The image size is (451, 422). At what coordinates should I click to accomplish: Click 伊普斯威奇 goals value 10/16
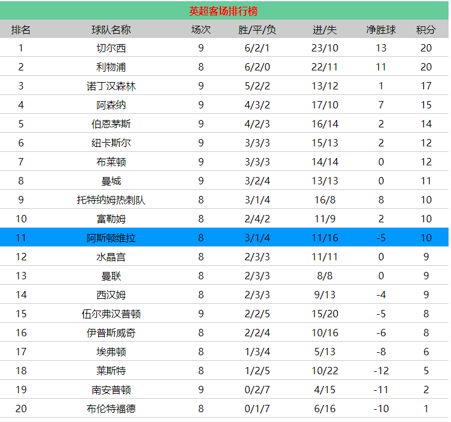(x=325, y=333)
